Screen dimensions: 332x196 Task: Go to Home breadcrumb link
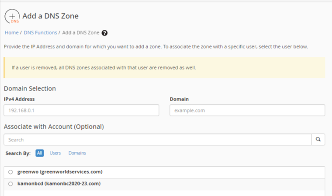tap(11, 33)
